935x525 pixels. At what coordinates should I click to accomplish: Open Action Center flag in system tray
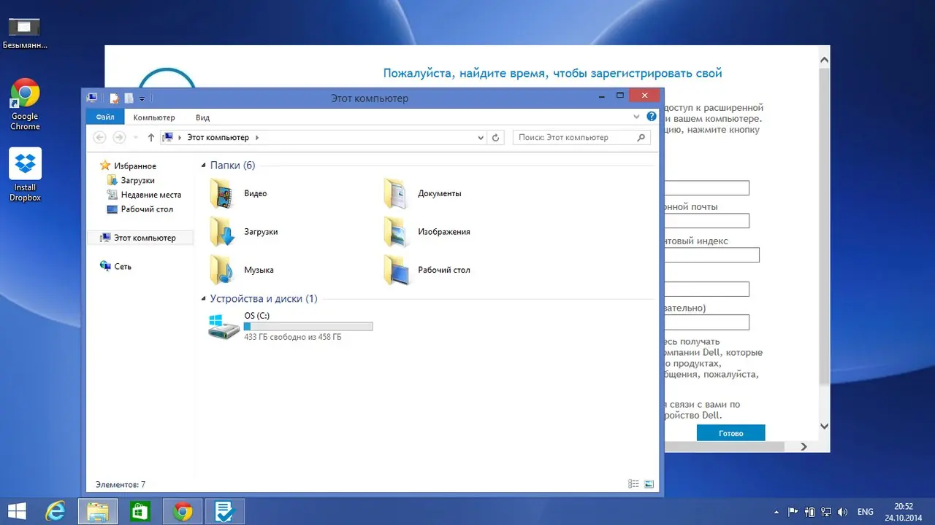point(793,511)
